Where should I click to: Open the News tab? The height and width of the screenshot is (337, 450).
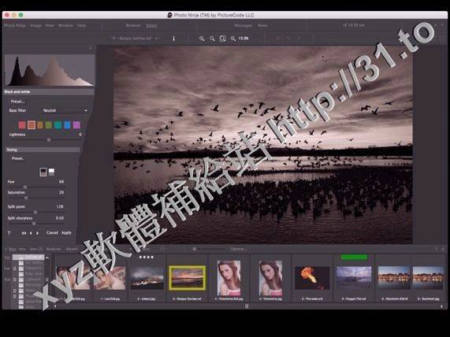tap(262, 25)
